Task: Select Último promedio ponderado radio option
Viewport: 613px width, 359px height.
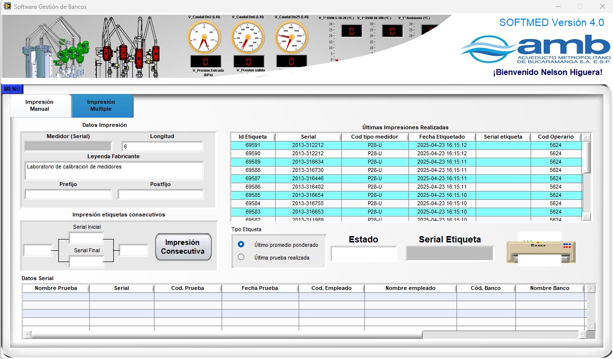Action: (x=241, y=244)
